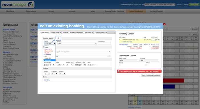Click the payments link in red banner
Screen dimensions: 200x109
pyautogui.click(x=129, y=71)
